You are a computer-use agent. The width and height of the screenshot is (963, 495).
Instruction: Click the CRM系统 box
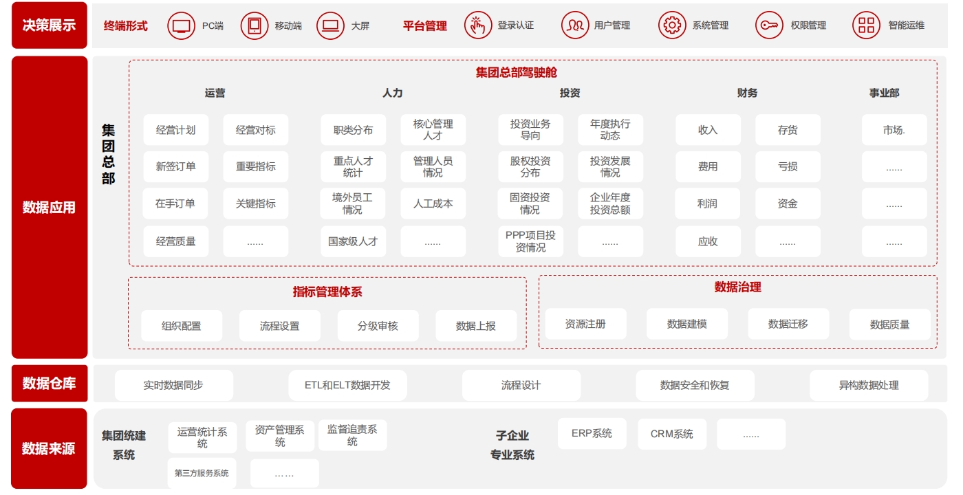coord(672,434)
